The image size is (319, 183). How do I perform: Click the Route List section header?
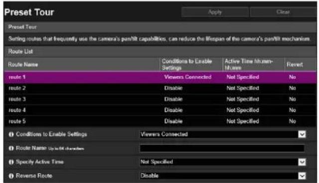[x=160, y=51]
